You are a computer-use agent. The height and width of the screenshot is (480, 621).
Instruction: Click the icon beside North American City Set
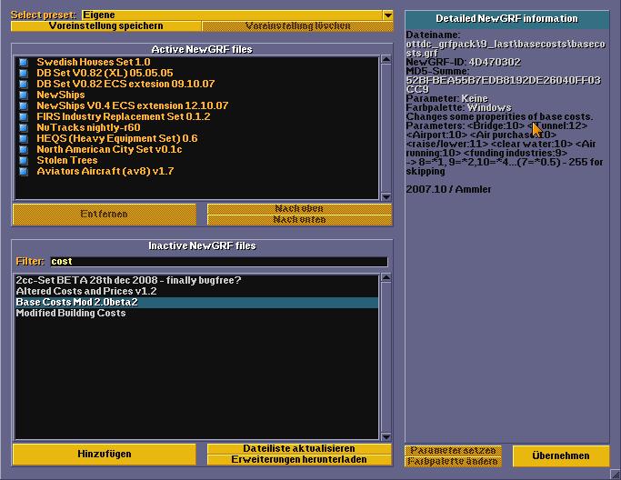[x=24, y=149]
